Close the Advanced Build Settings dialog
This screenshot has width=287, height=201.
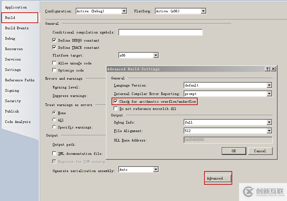[273, 69]
